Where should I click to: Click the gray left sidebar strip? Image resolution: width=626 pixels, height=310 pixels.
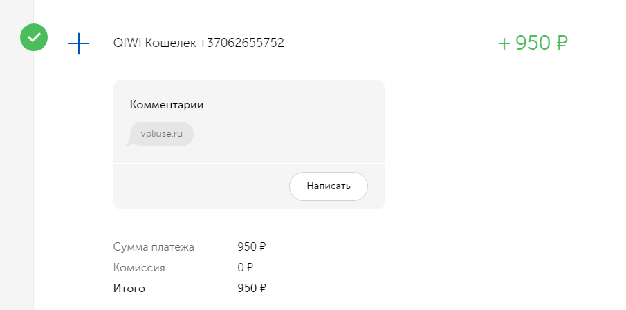[x=17, y=180]
